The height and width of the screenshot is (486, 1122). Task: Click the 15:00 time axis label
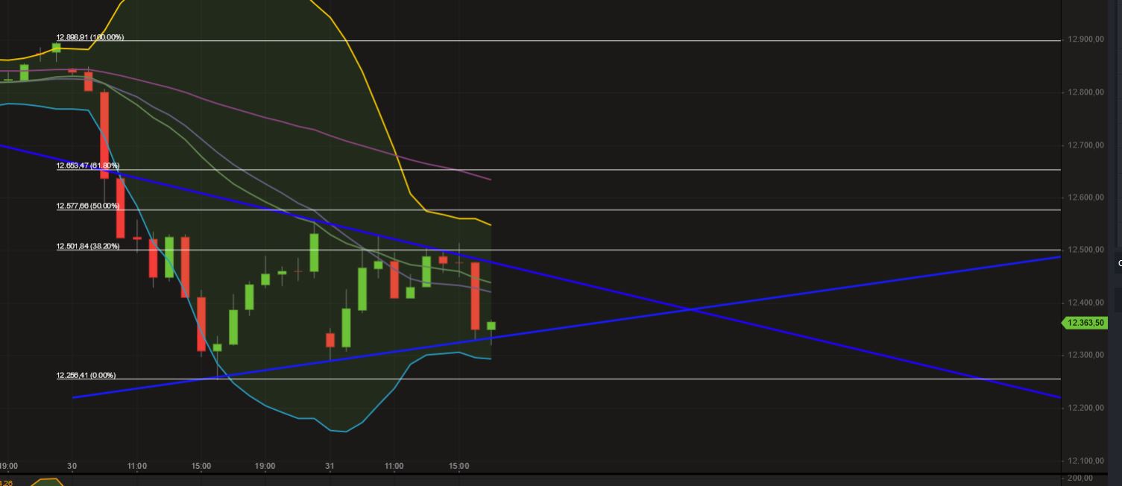click(459, 466)
